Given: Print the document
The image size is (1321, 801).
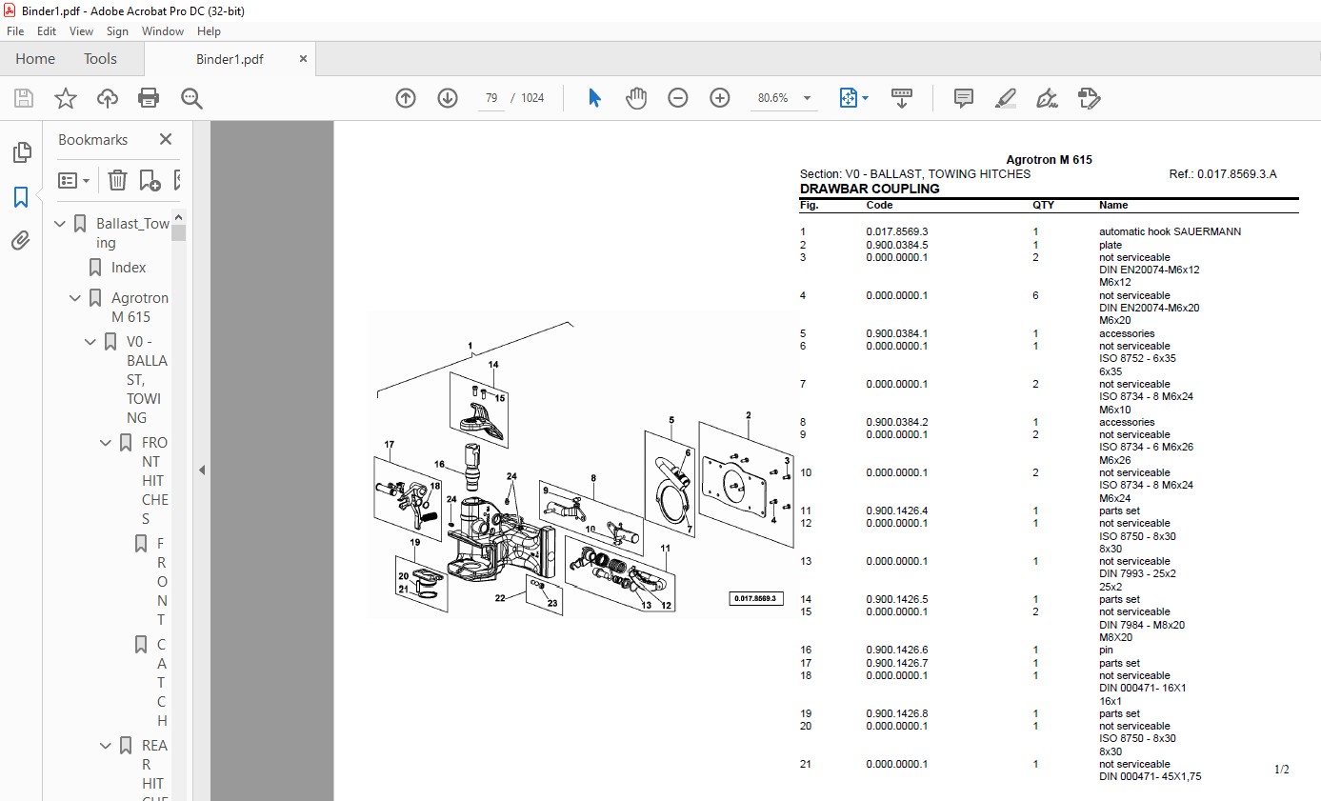Looking at the screenshot, I should pos(149,98).
